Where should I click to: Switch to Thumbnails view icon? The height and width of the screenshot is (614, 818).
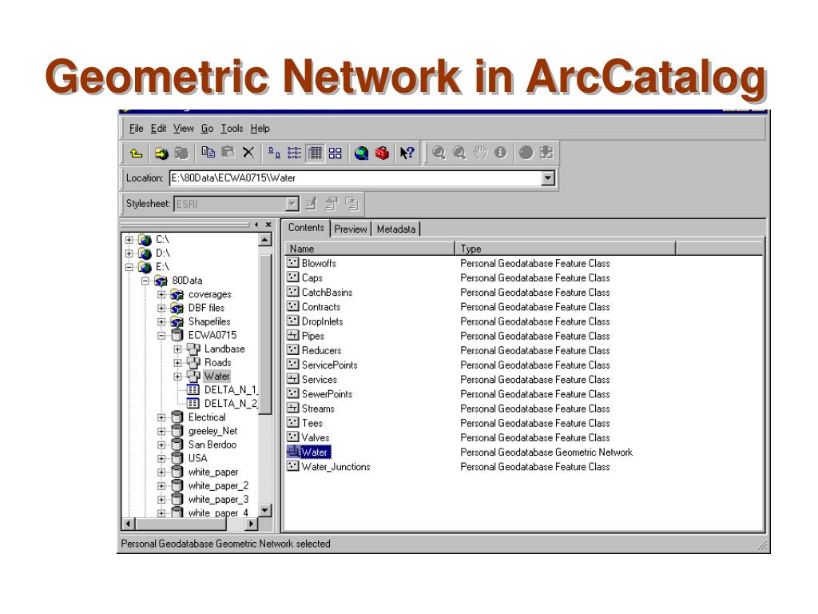pyautogui.click(x=335, y=153)
